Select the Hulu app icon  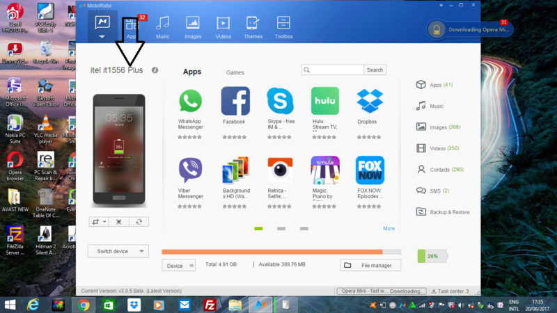click(324, 101)
